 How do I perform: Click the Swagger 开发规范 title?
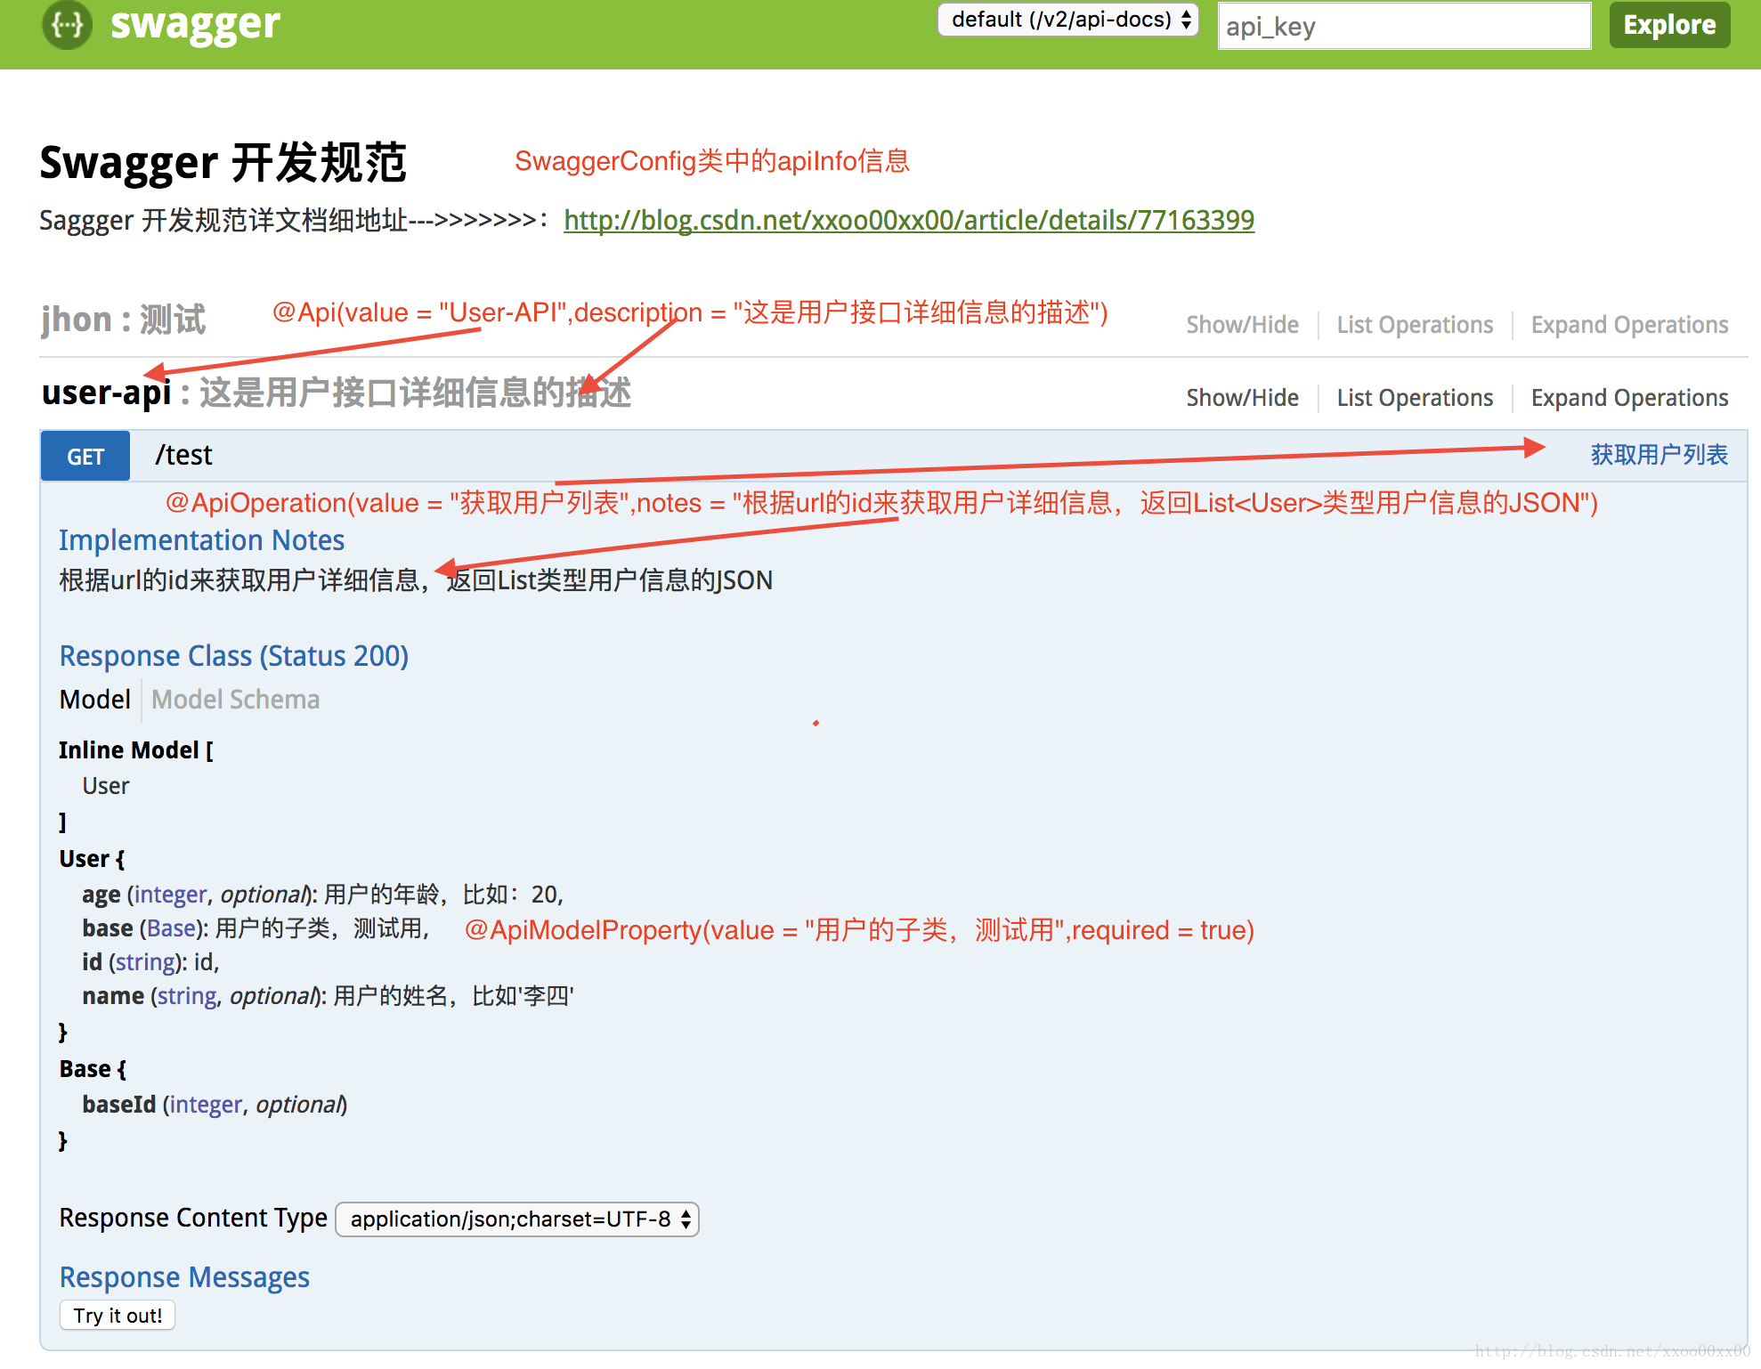(223, 162)
